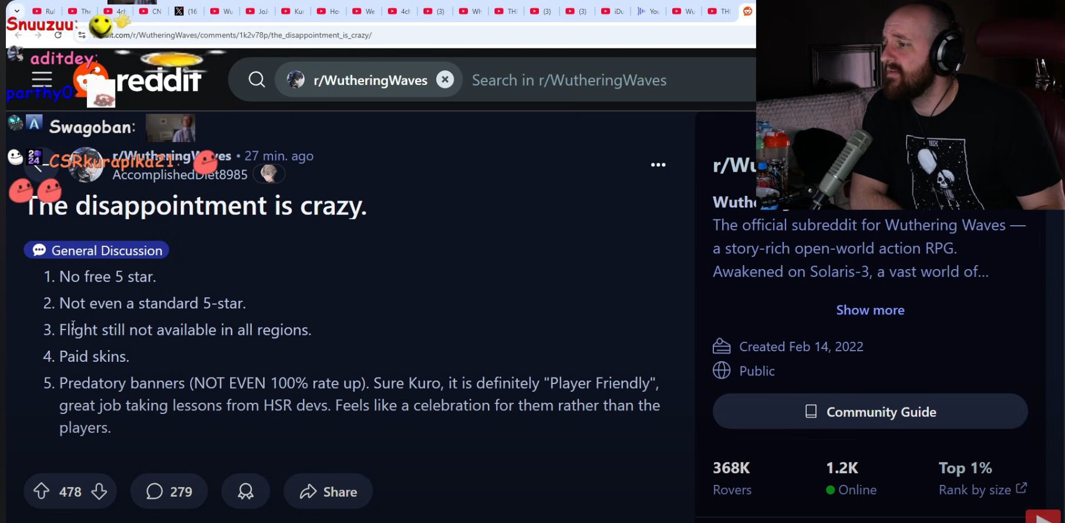Remove the r/WutheringWaves search filter

[x=445, y=79]
